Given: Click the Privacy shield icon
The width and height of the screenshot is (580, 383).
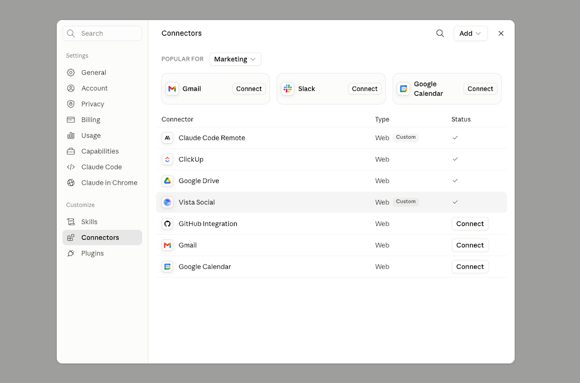Looking at the screenshot, I should [x=71, y=104].
